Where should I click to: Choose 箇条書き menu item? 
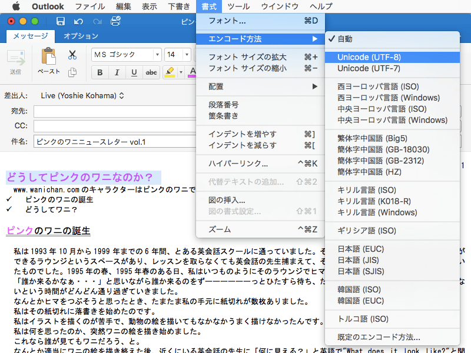pos(260,116)
